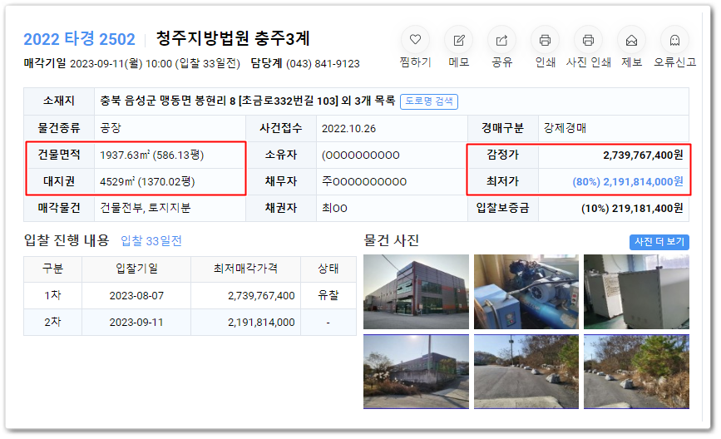Open the backlit building with sun photo

pyautogui.click(x=416, y=372)
